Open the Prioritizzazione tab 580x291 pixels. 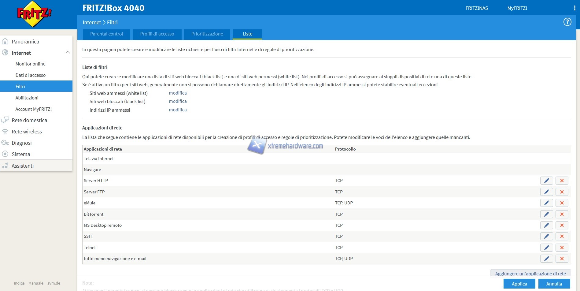coord(207,34)
